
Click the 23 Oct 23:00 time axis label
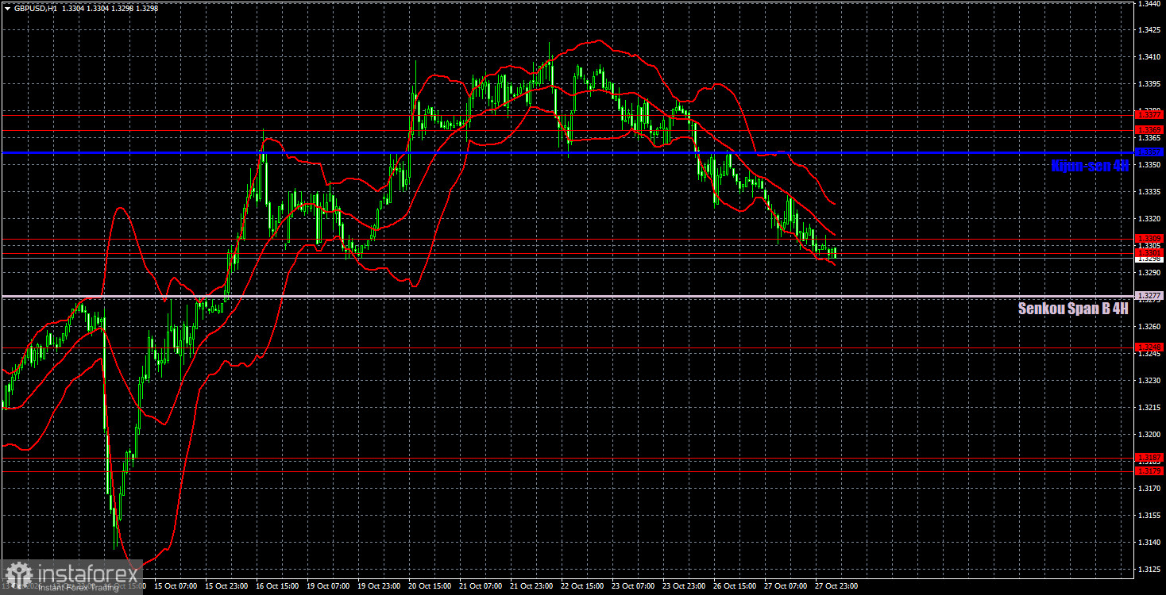tap(684, 586)
